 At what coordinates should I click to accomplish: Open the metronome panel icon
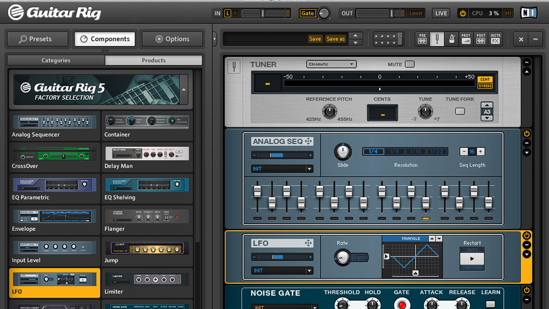pyautogui.click(x=452, y=39)
